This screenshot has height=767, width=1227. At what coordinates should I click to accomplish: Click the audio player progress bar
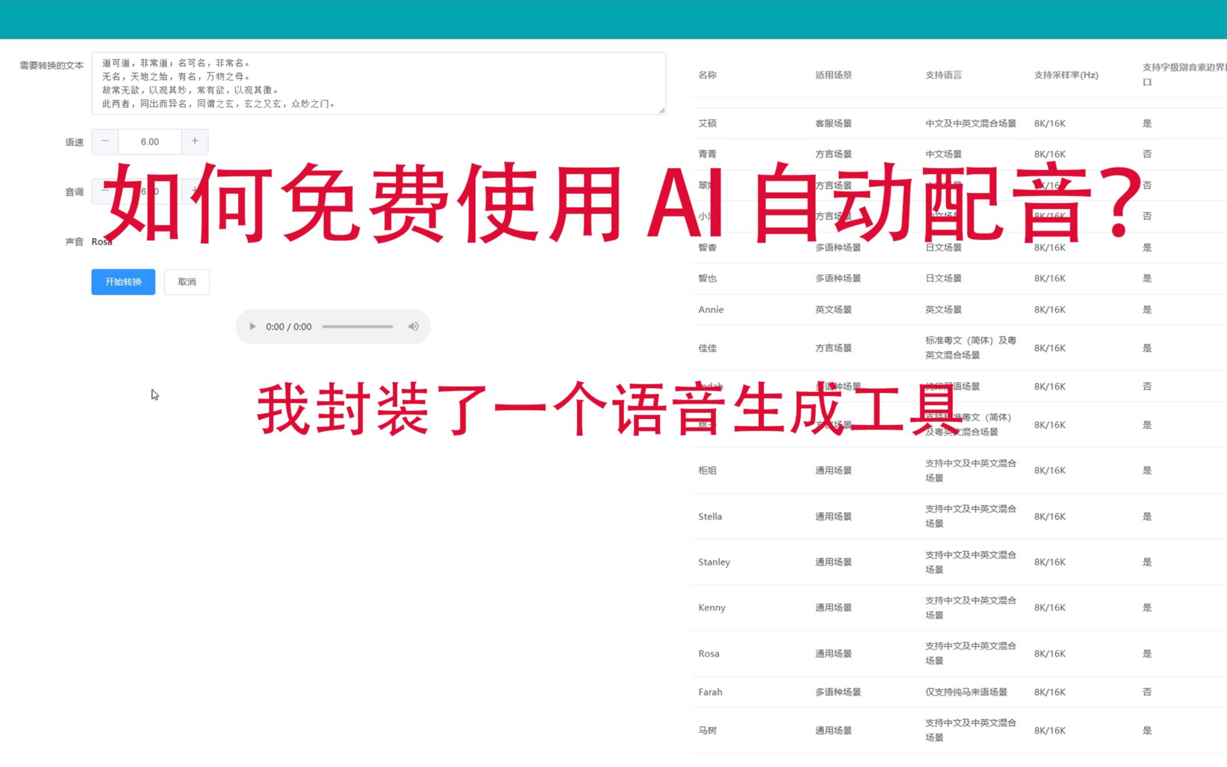point(357,326)
